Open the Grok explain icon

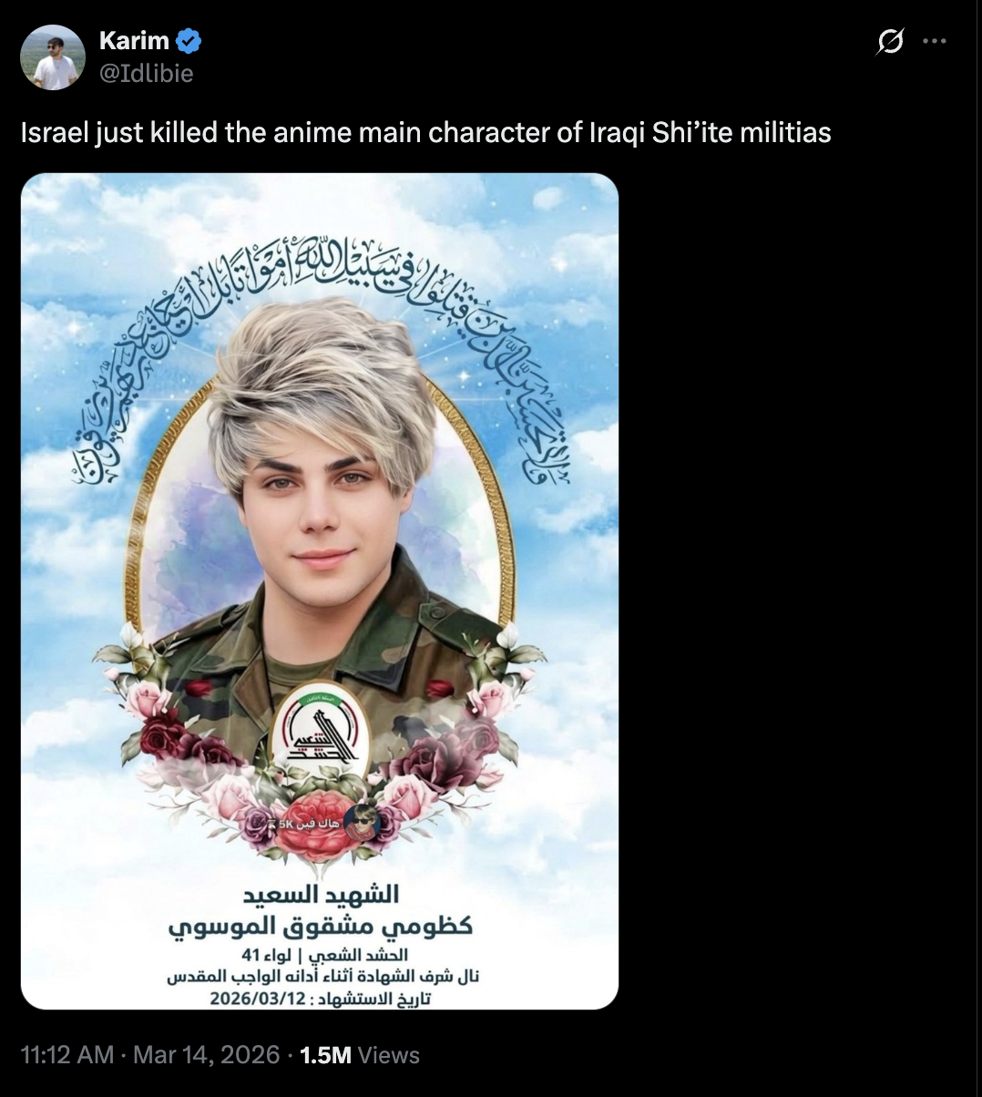(x=890, y=41)
